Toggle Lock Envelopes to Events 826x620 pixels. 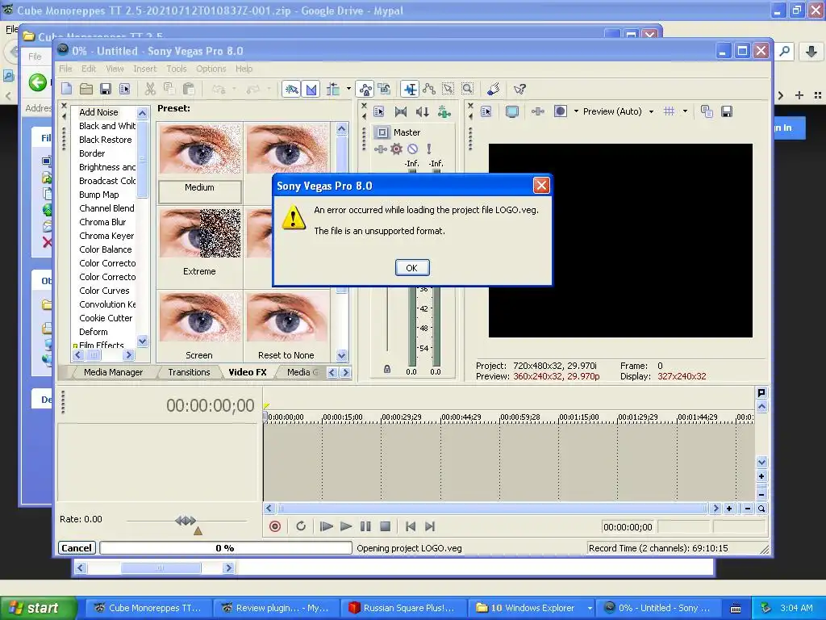pos(365,89)
